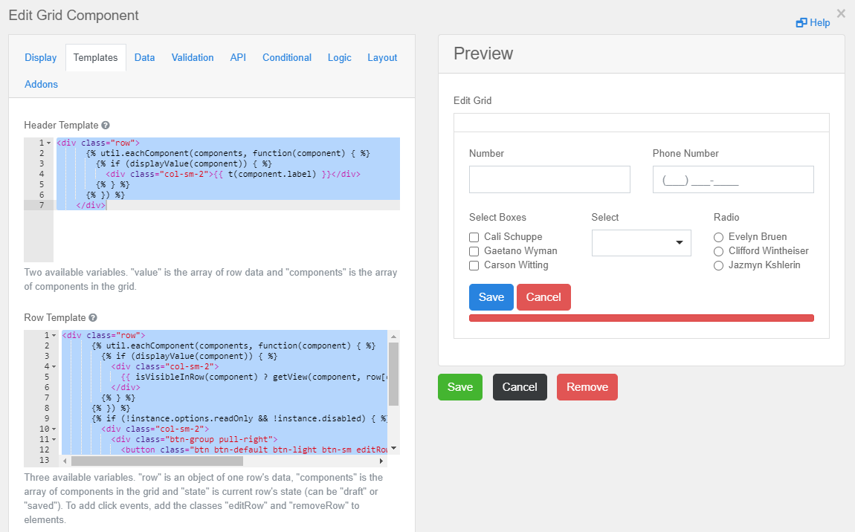Click the red Remove button
Viewport: 855px width, 532px height.
pyautogui.click(x=587, y=387)
